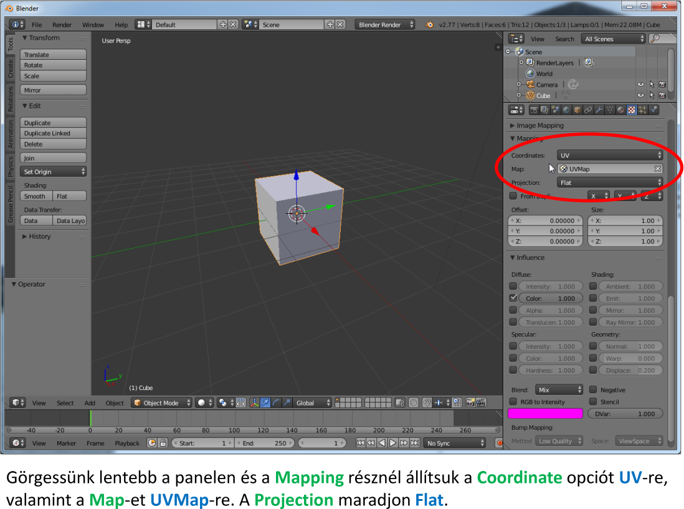Enable RGB to Intensity checkbox
This screenshot has height=509, width=684.
point(513,402)
